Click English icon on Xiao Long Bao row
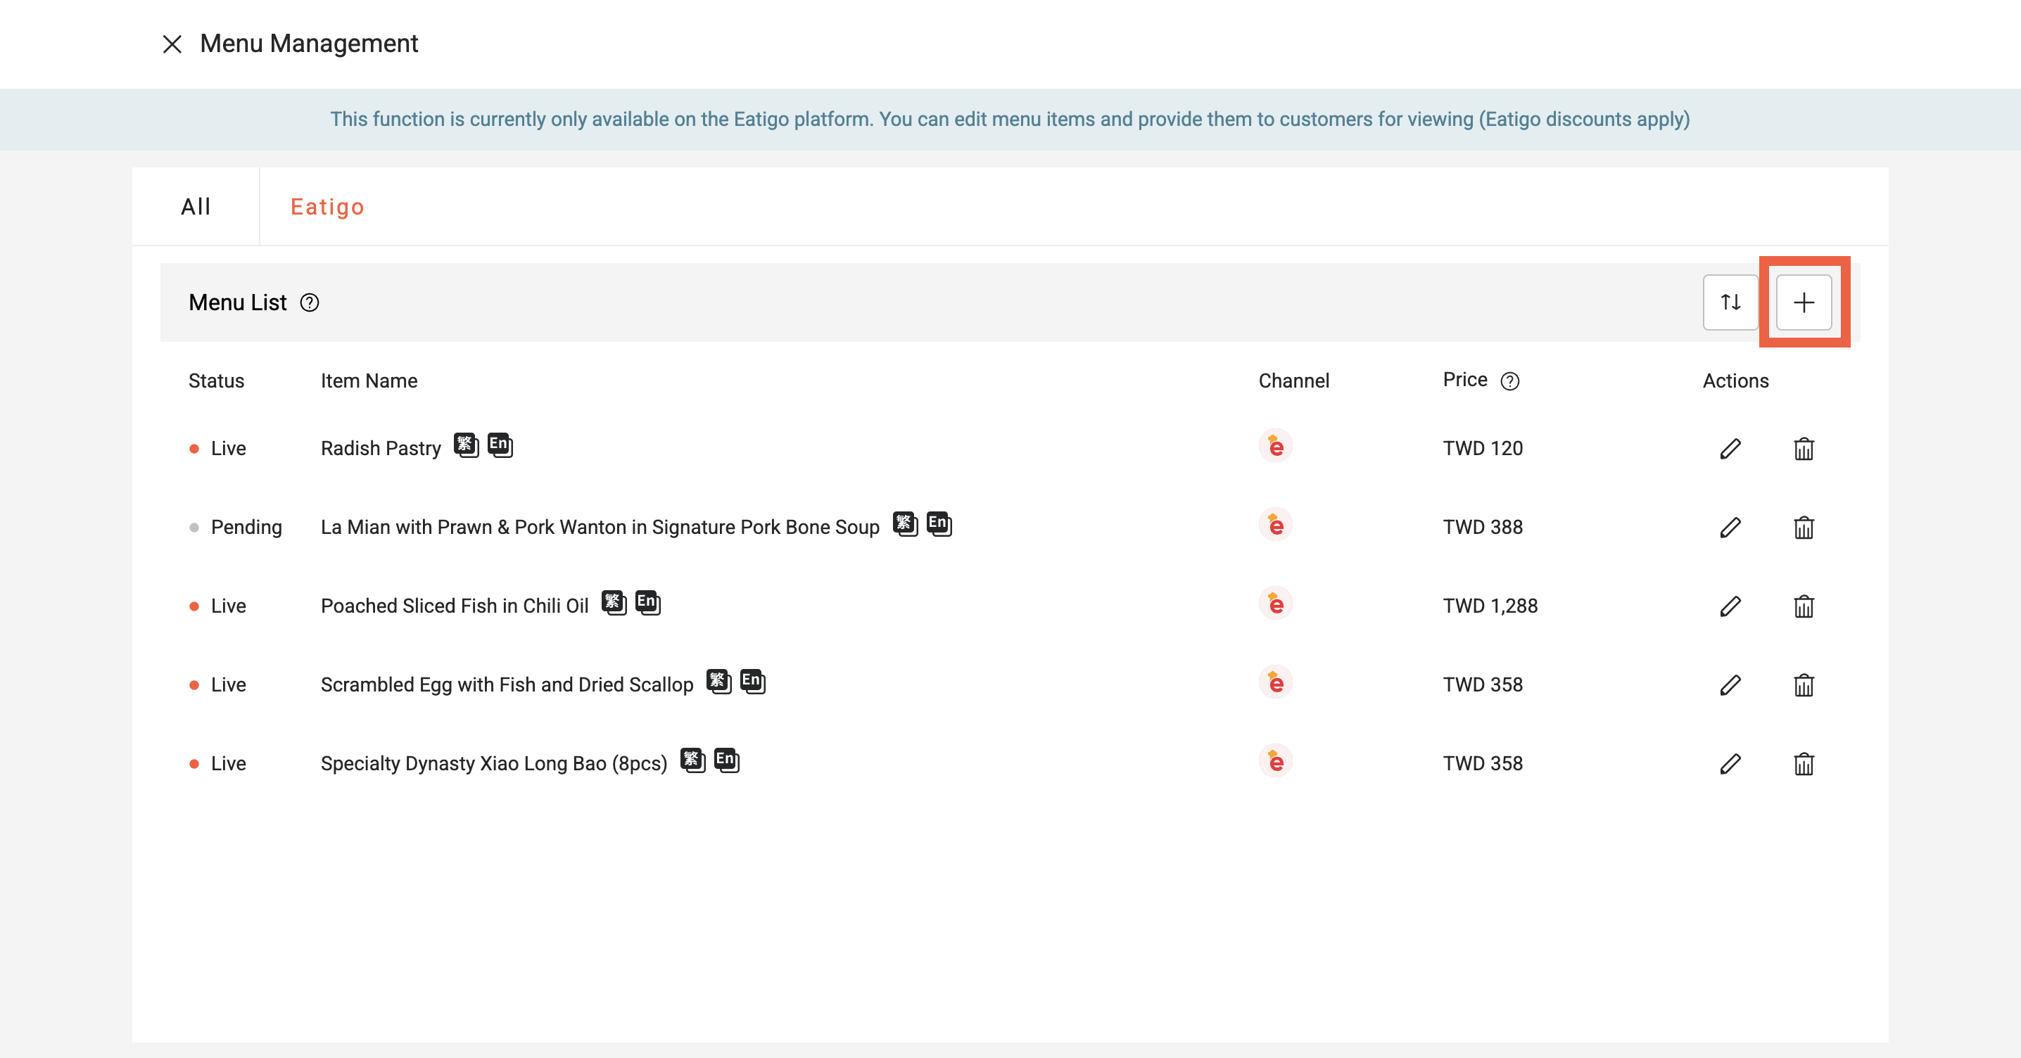Image resolution: width=2021 pixels, height=1058 pixels. pos(726,760)
